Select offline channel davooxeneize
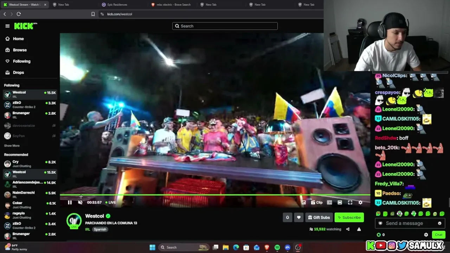The height and width of the screenshot is (253, 450). click(30, 125)
